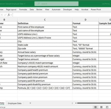The height and width of the screenshot is (109, 111).
Task: Select the Currency format cell in Annual base salary row
Action: click(86, 52)
